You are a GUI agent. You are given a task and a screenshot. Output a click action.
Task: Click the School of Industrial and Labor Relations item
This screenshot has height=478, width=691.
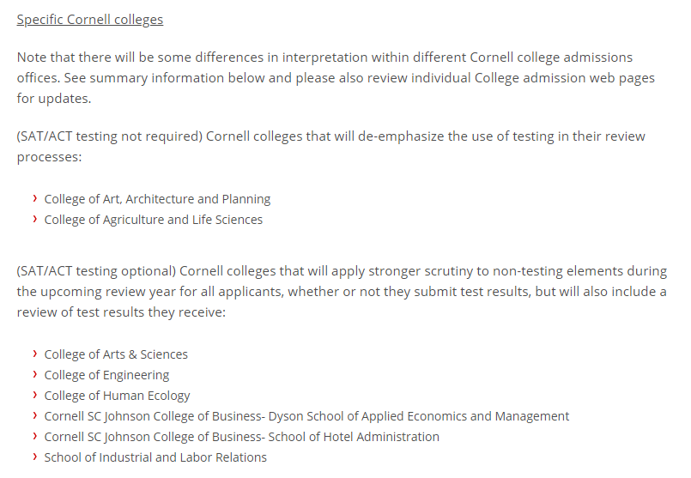click(x=155, y=457)
